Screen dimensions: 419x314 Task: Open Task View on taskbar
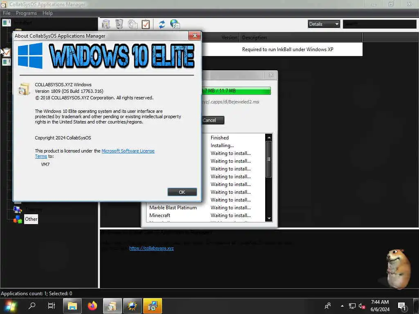pos(51,306)
